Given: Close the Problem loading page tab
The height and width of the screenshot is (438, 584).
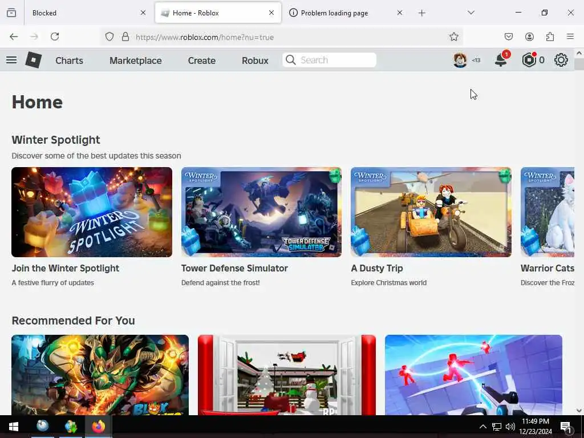Looking at the screenshot, I should pyautogui.click(x=400, y=13).
